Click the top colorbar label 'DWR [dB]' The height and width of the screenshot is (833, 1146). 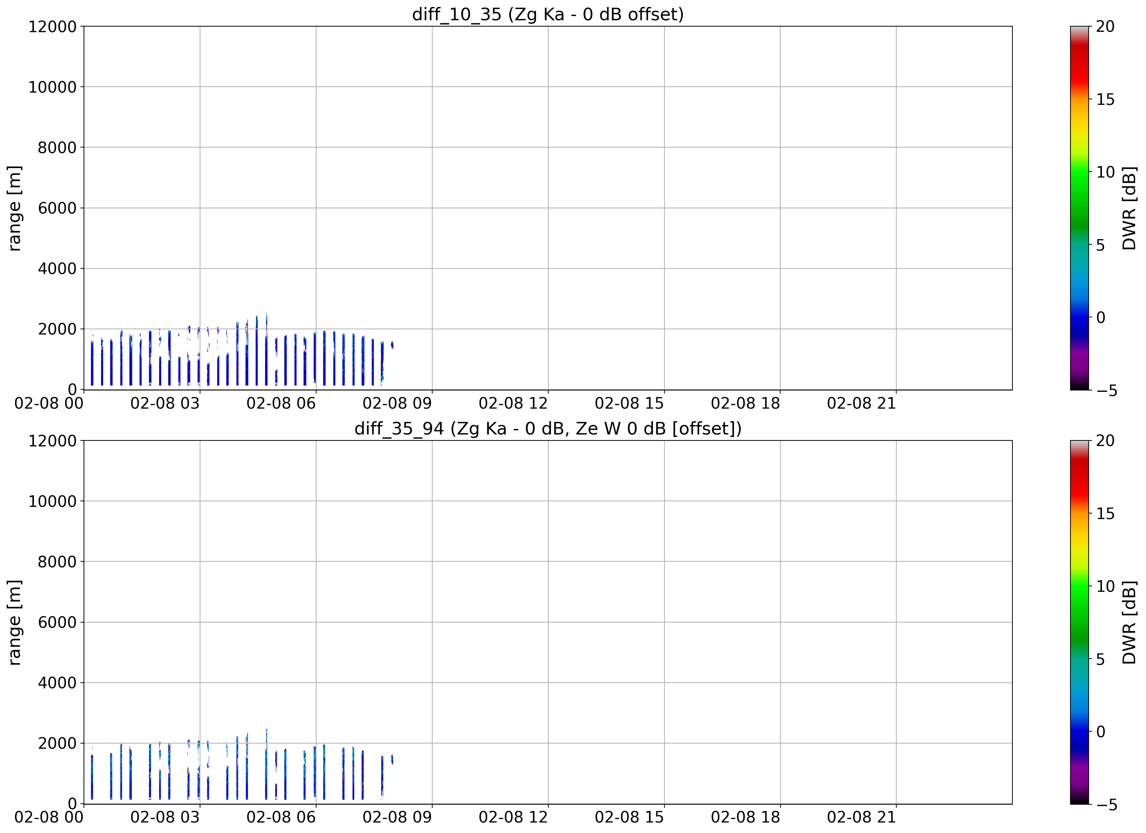tap(1129, 208)
